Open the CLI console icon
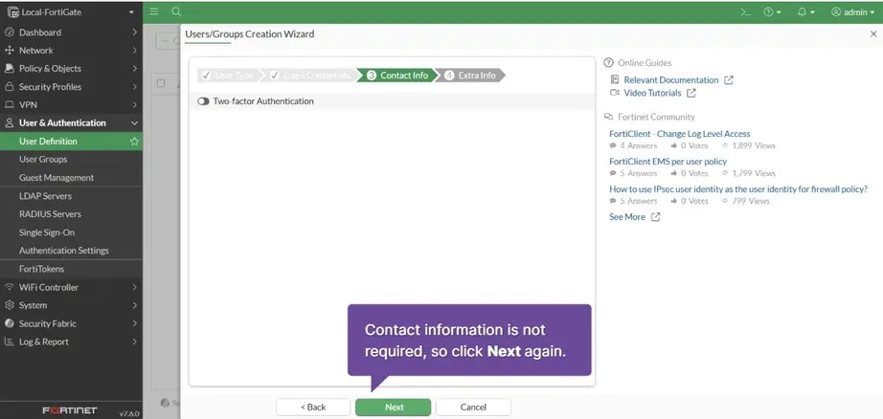The image size is (883, 419). (x=746, y=11)
